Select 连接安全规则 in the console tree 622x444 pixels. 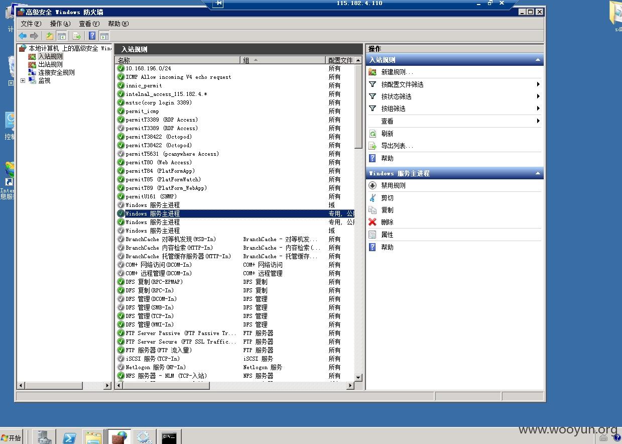56,72
